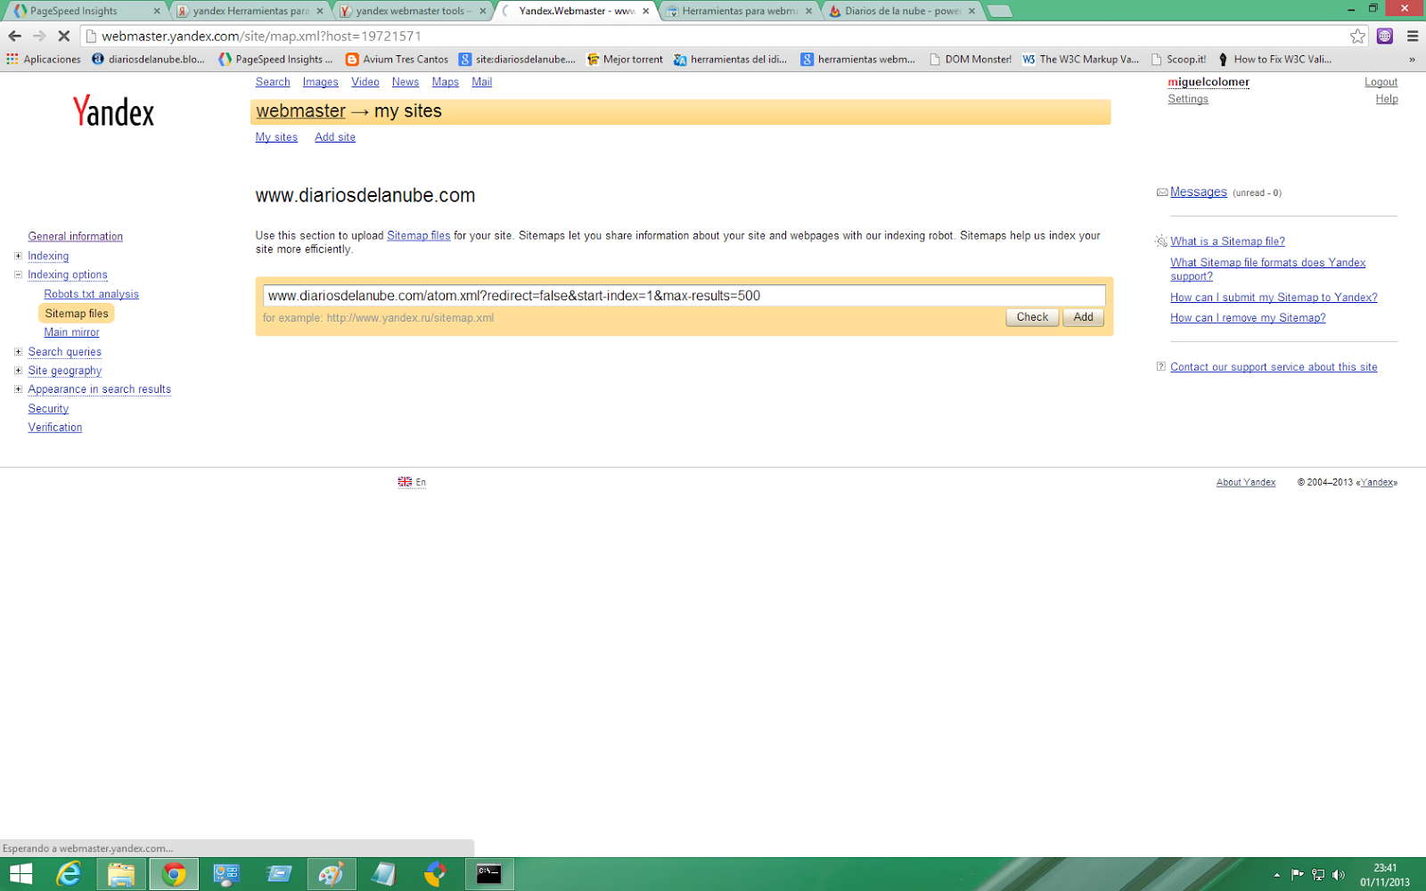The height and width of the screenshot is (891, 1426).
Task: Expand Appearance in search results section
Action: [18, 388]
